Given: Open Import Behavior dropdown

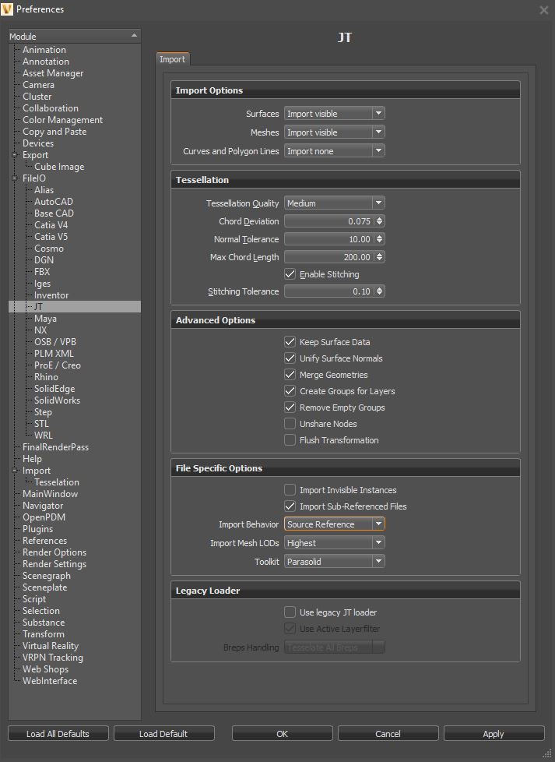Looking at the screenshot, I should tap(335, 524).
